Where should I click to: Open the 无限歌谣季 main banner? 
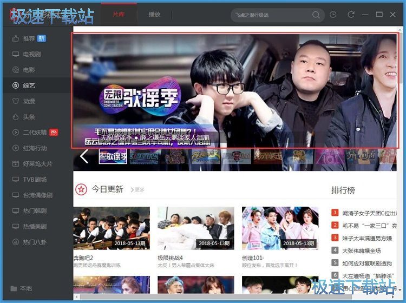(234, 90)
